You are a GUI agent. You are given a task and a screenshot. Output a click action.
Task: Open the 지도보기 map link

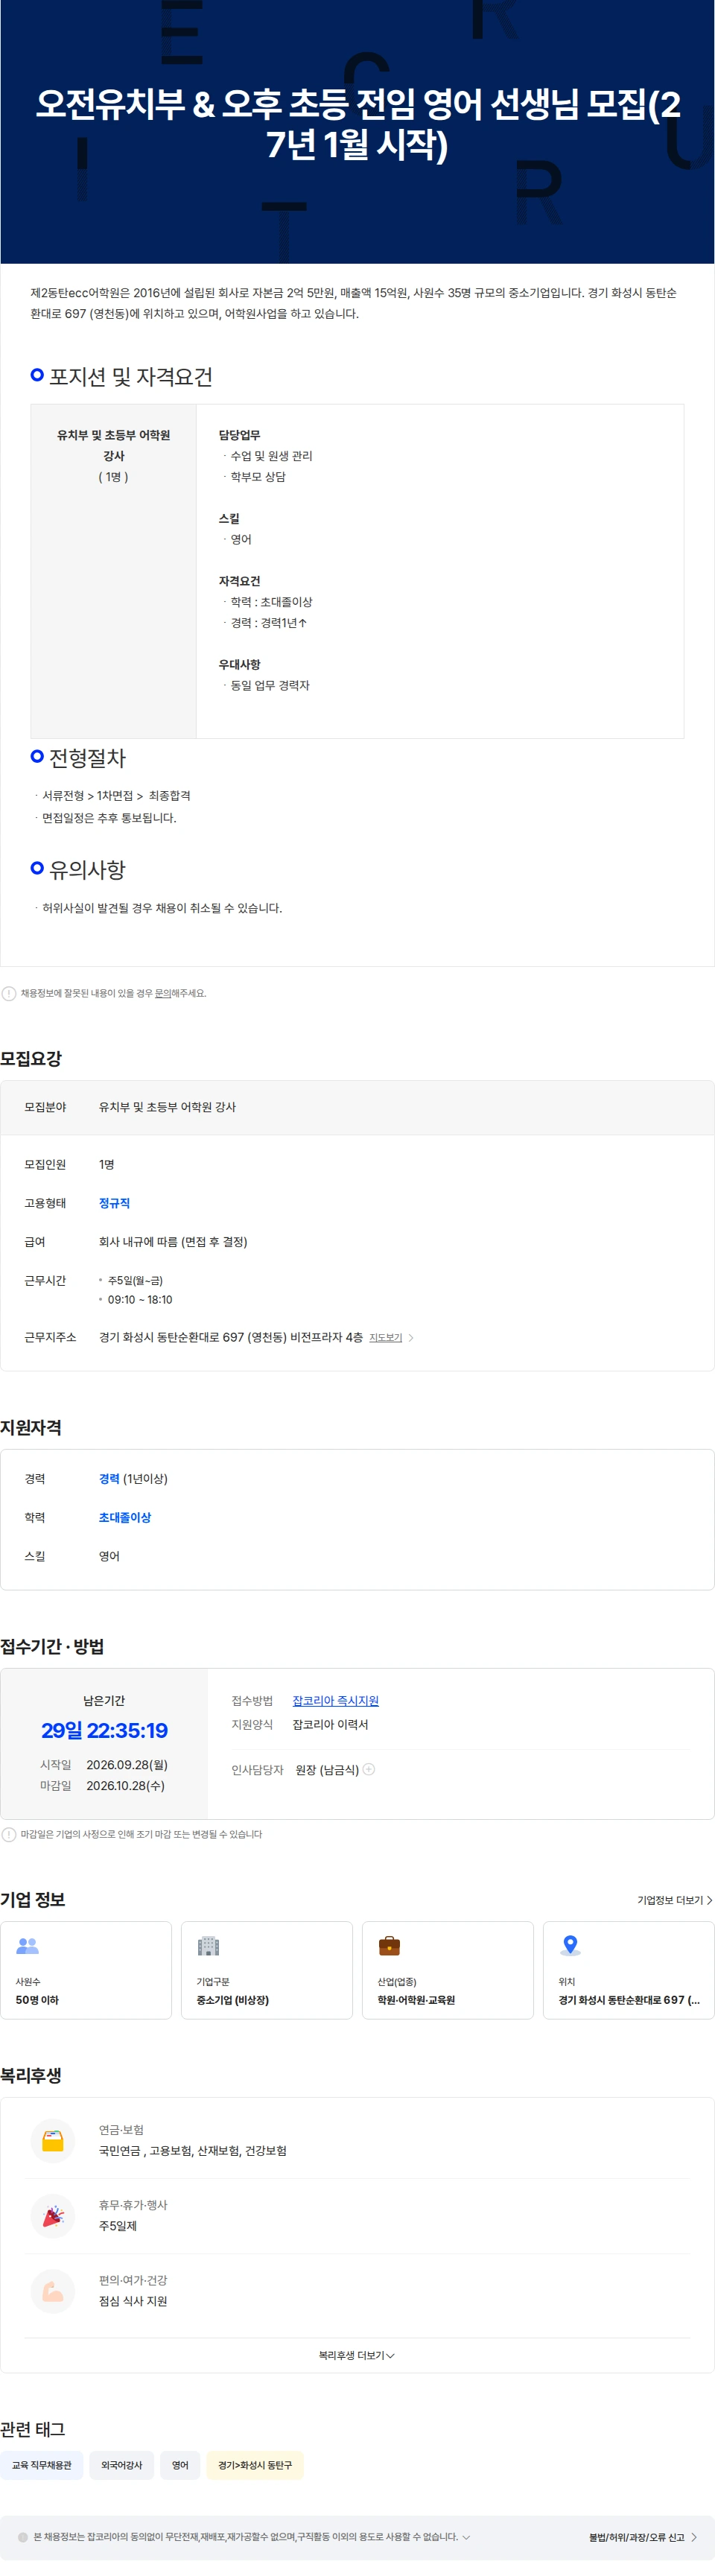pyautogui.click(x=385, y=1337)
